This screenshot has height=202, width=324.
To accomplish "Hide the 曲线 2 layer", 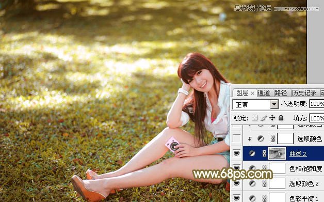I will click(237, 153).
